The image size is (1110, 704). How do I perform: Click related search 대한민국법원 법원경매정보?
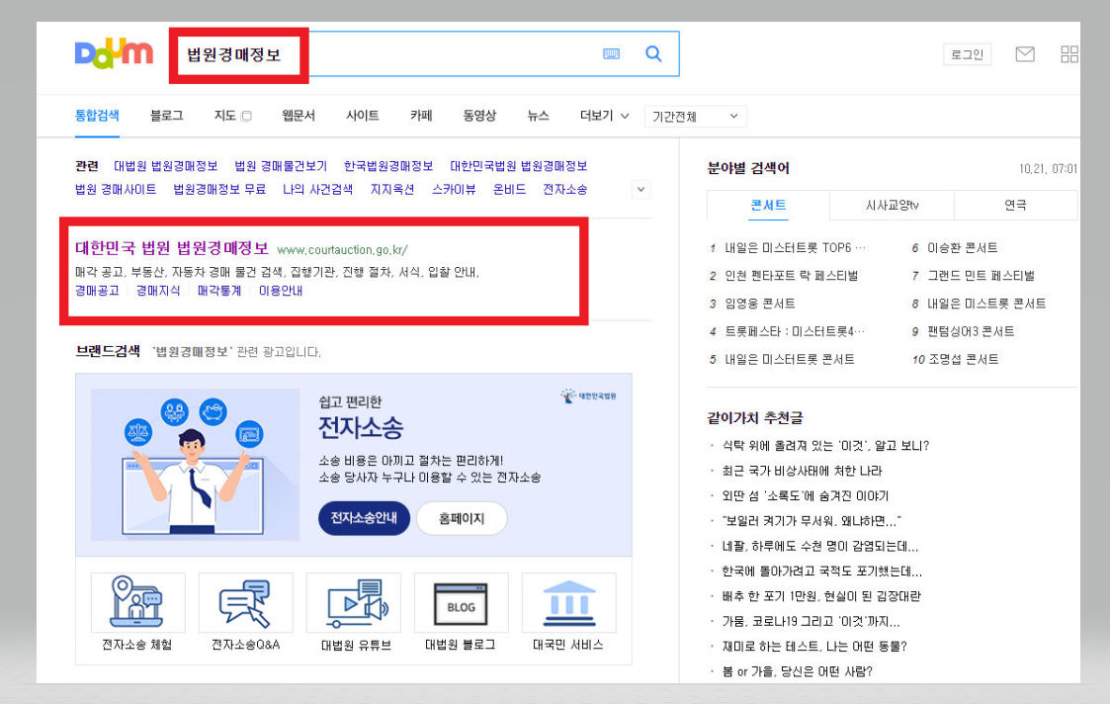(518, 166)
